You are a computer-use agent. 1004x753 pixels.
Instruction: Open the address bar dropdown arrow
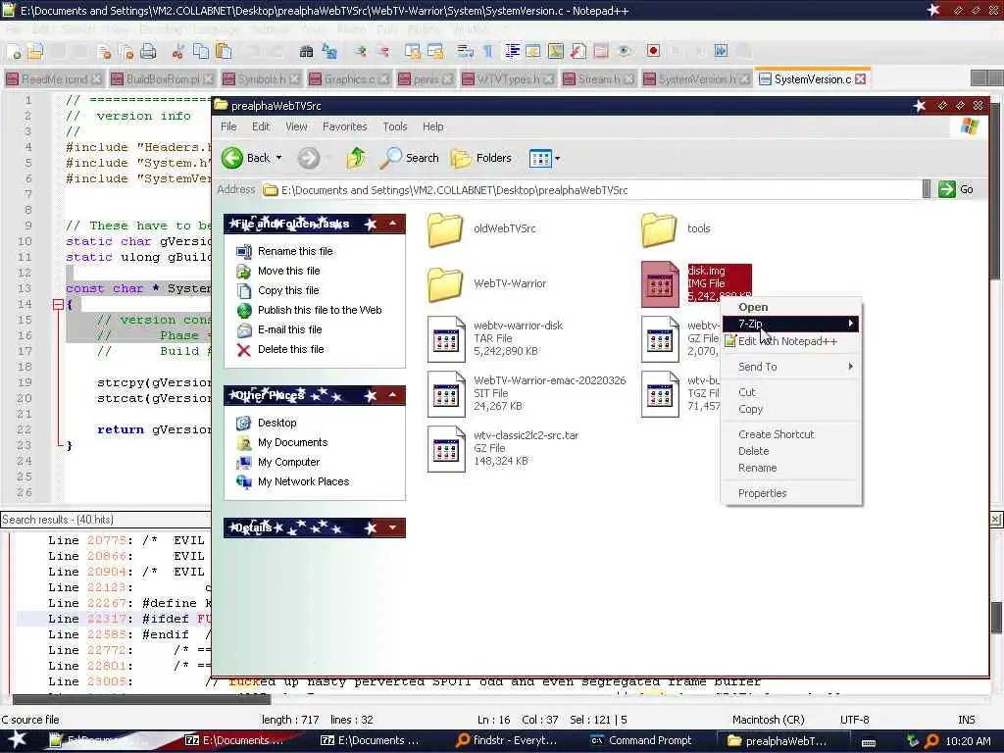pos(926,189)
